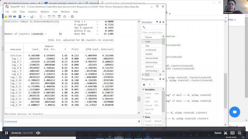Open the Do-file Editor icon
Image resolution: width=248 pixels, height=139 pixels.
[41, 17]
